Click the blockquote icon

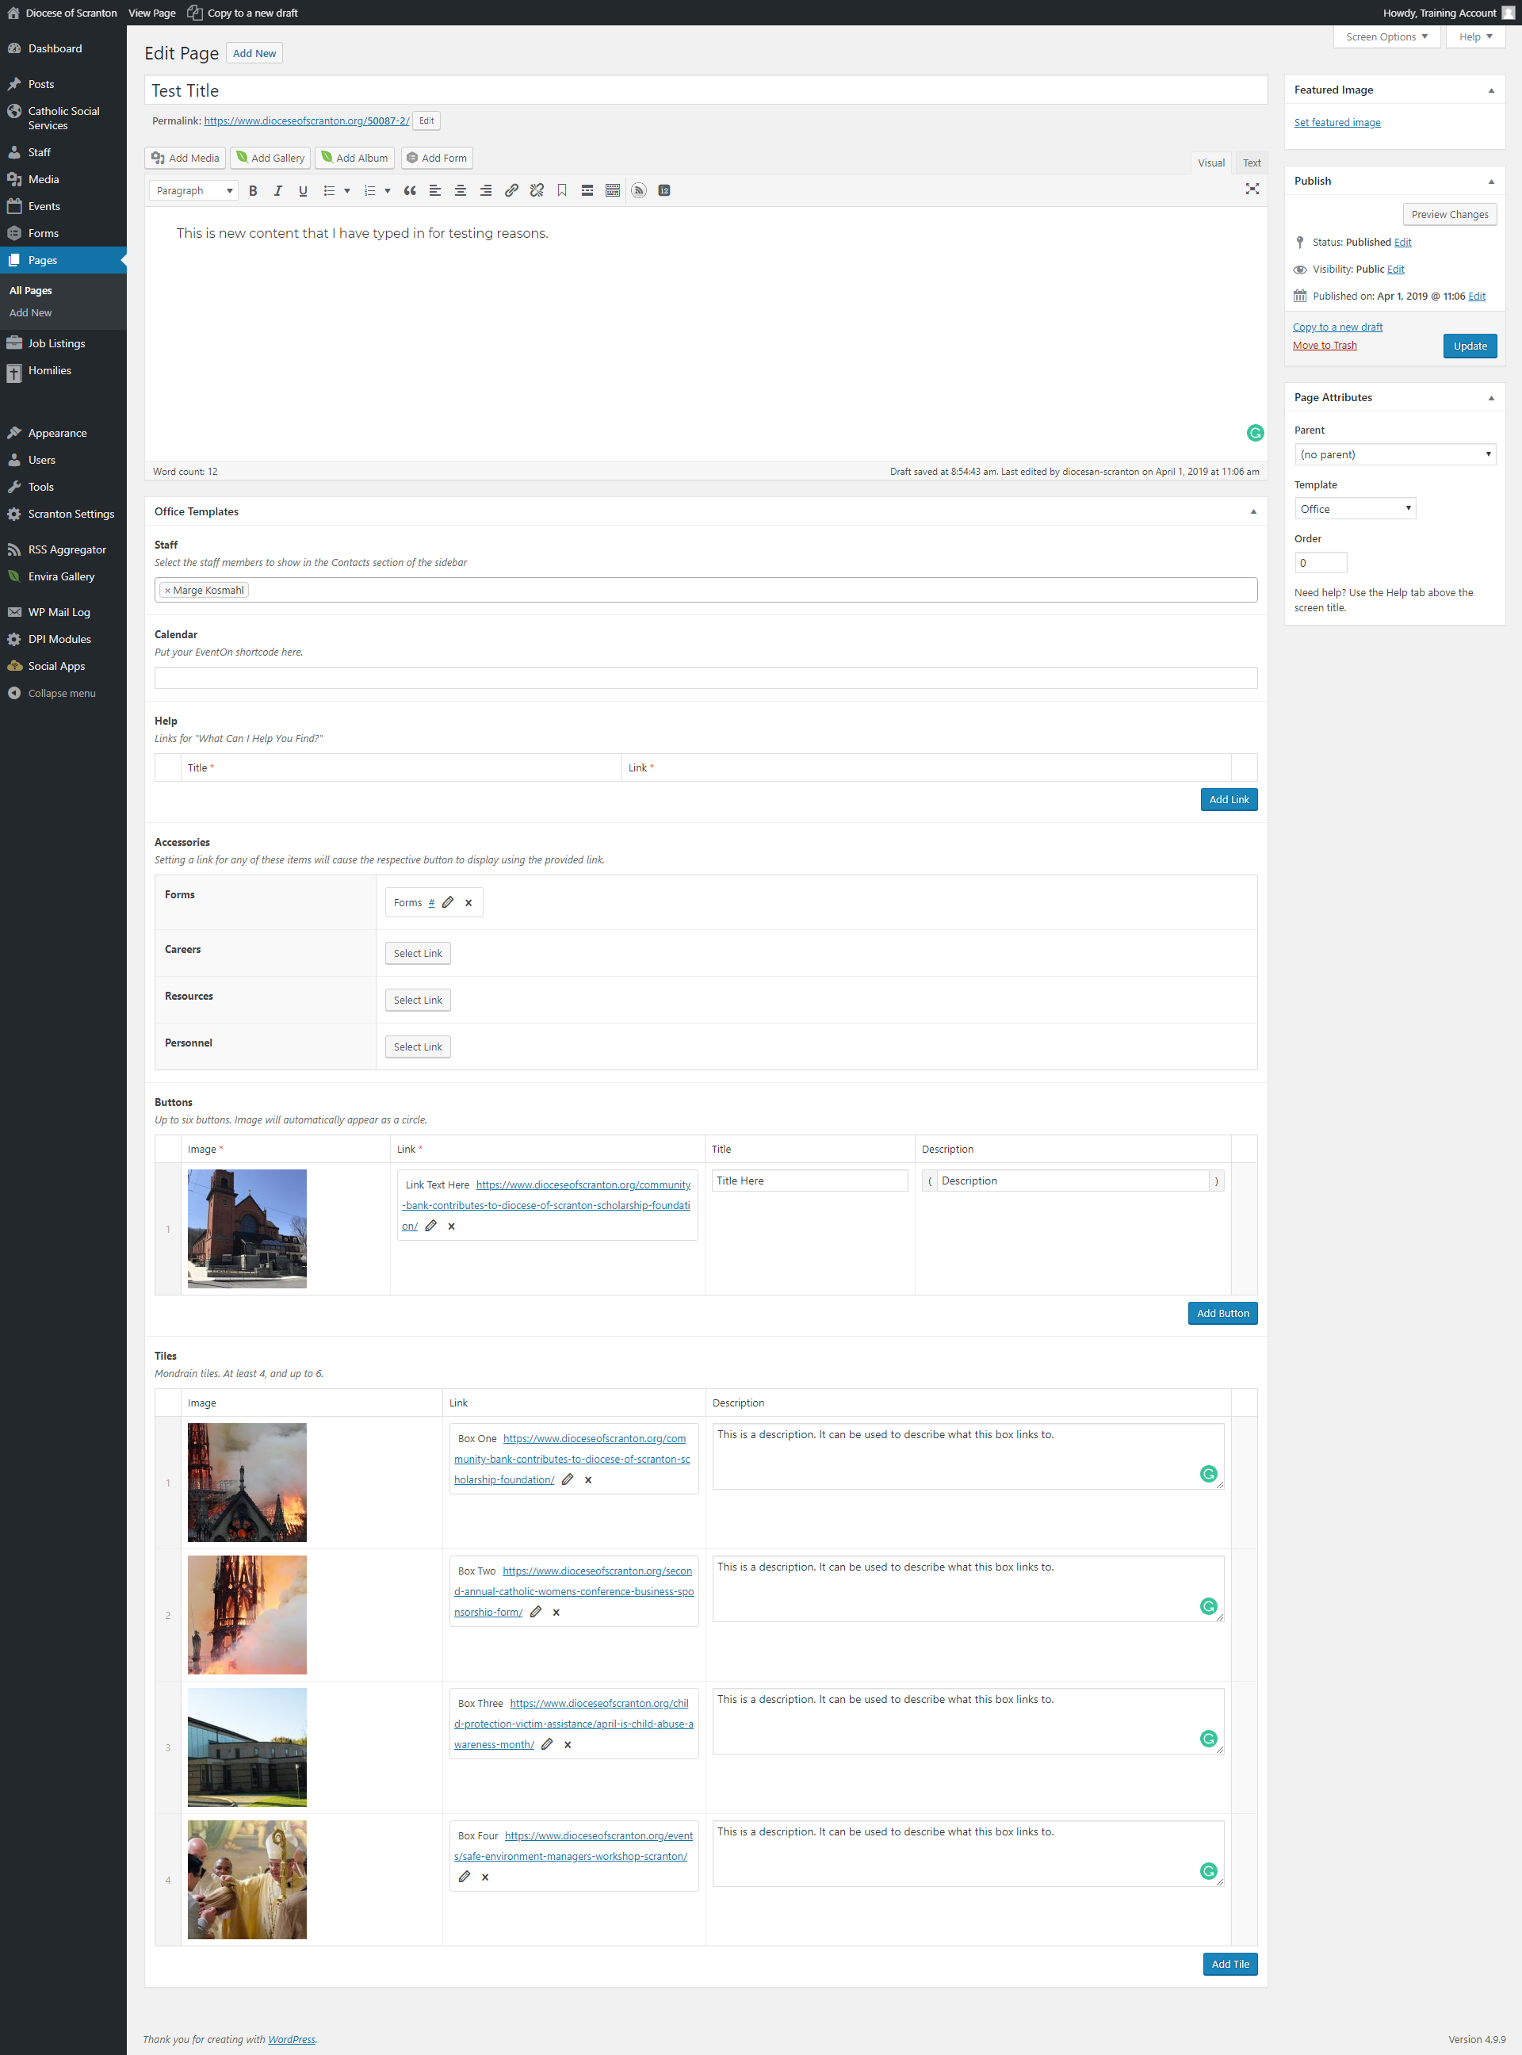[x=410, y=191]
